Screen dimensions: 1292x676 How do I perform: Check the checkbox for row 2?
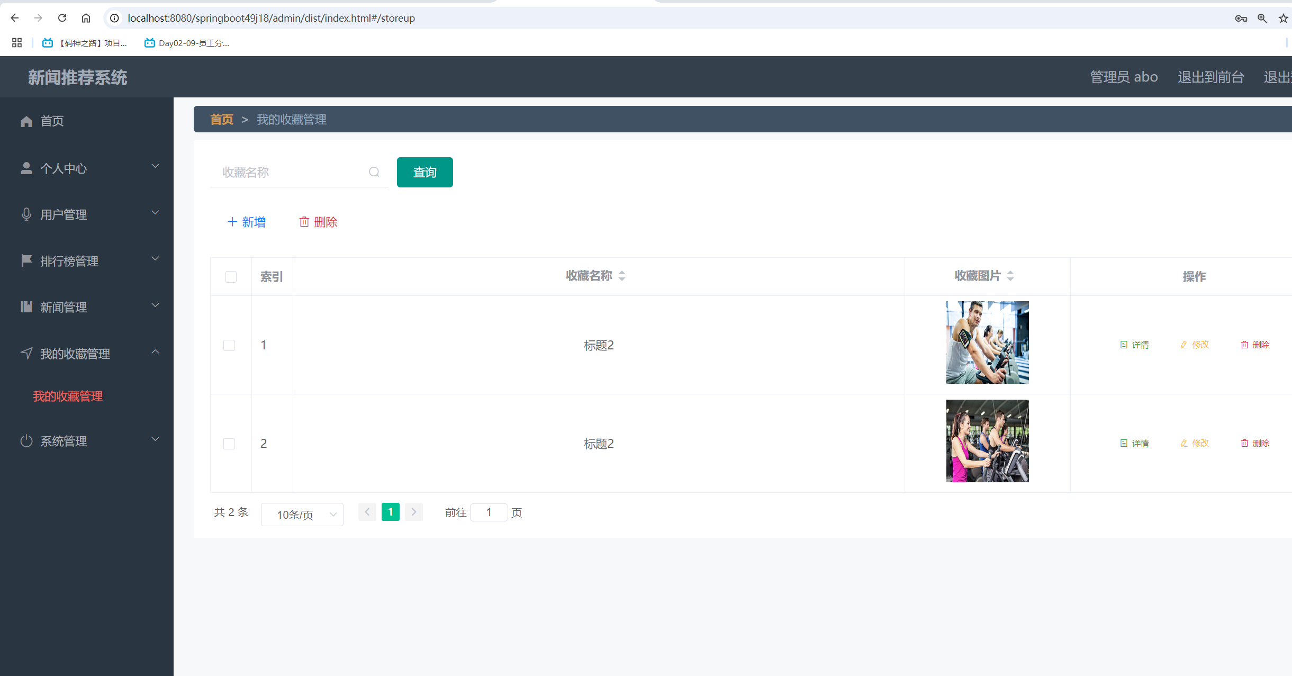(229, 444)
